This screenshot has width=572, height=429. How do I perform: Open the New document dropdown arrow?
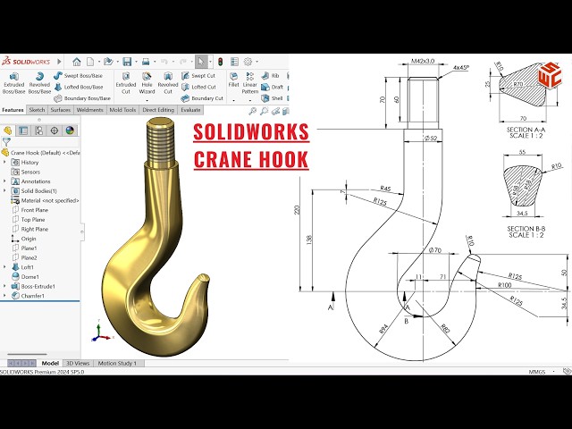pos(99,62)
